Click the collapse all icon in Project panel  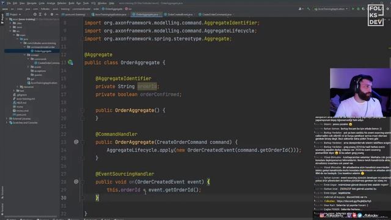click(45, 15)
